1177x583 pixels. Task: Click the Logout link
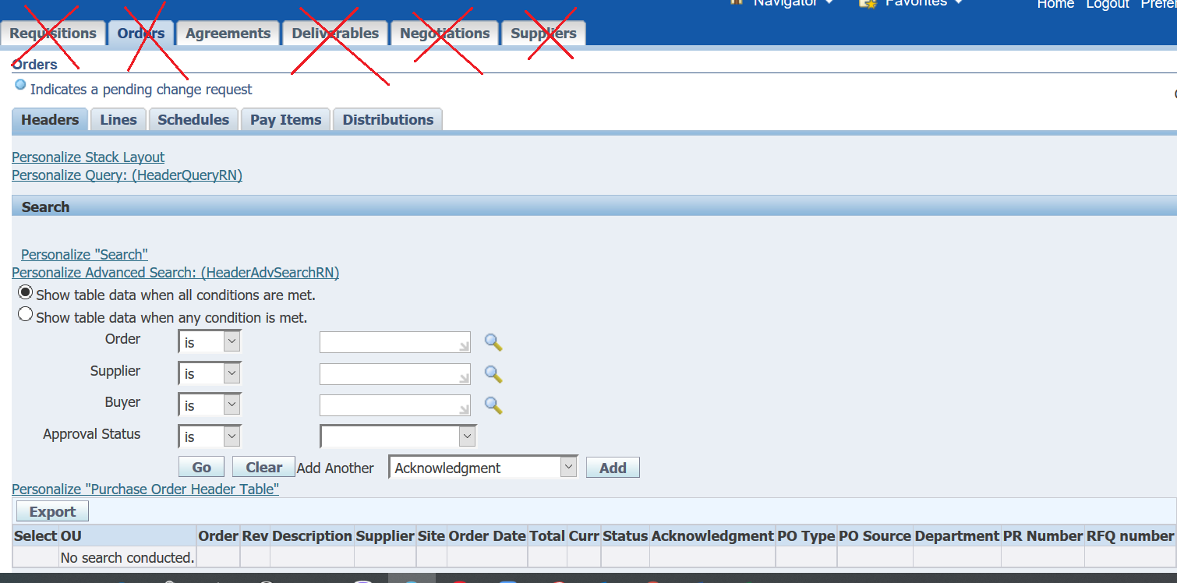point(1107,5)
